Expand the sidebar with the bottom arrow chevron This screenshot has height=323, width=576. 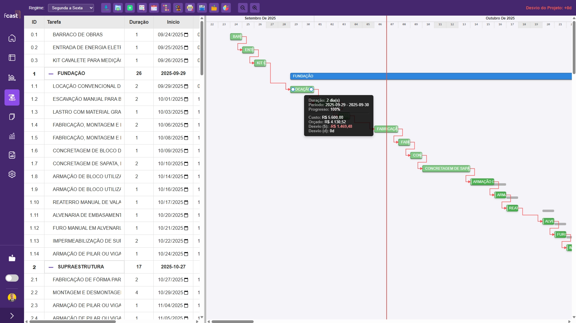[12, 316]
